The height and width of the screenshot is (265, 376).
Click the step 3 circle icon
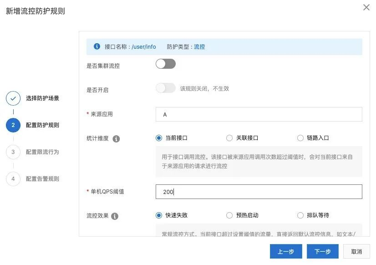click(x=13, y=152)
